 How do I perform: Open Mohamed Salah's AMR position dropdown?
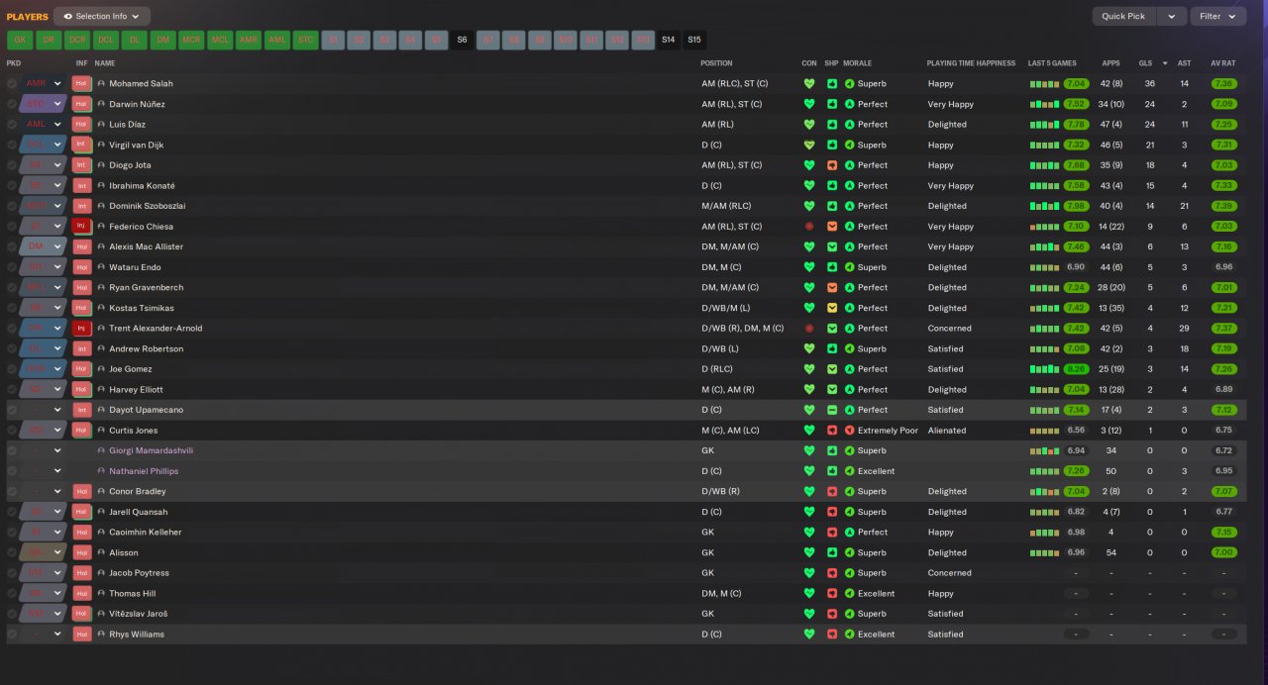(x=43, y=84)
